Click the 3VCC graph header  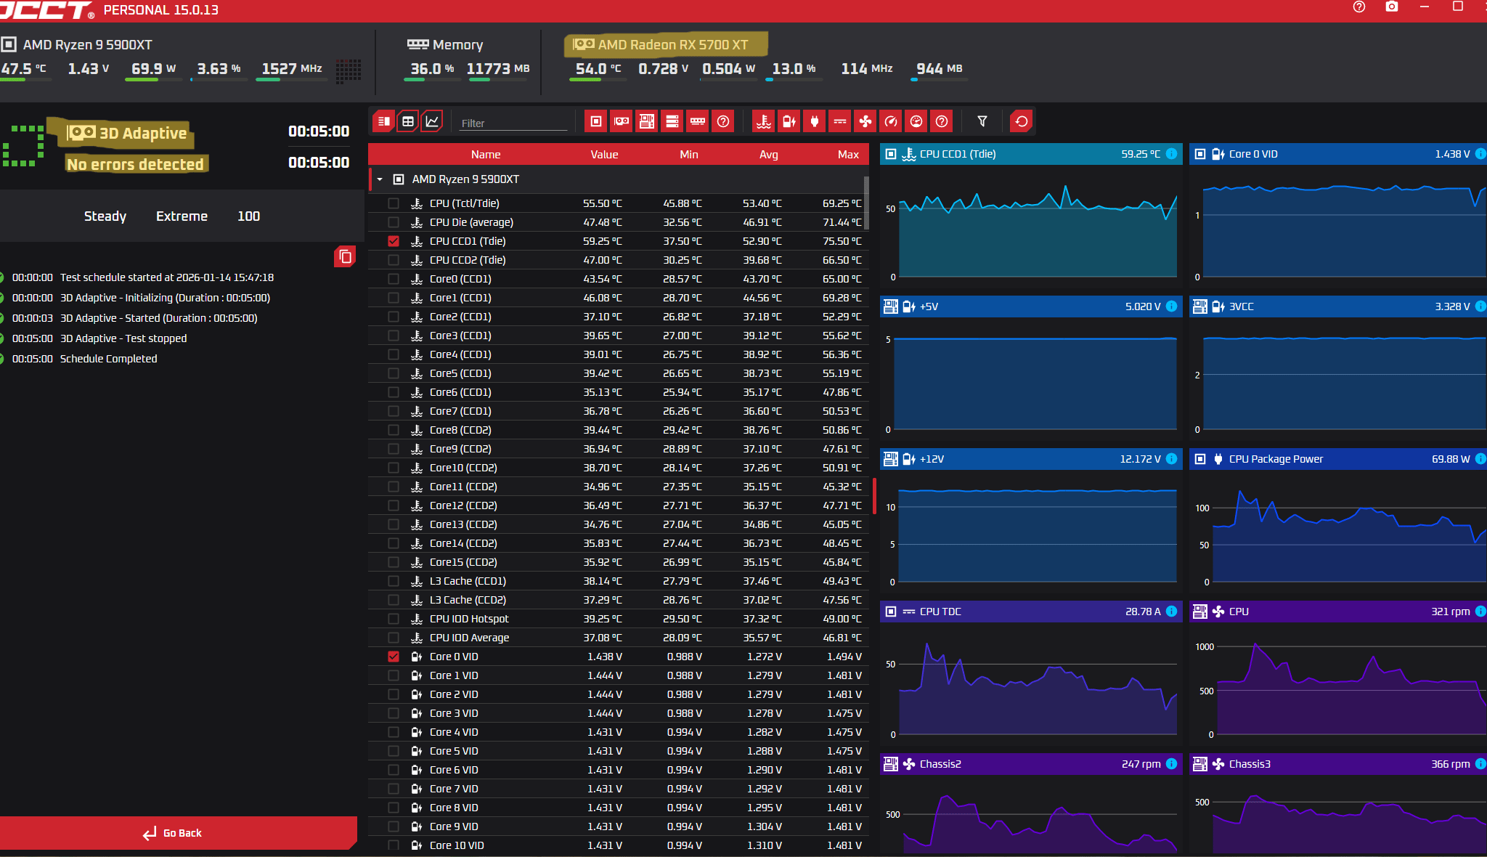click(x=1338, y=306)
